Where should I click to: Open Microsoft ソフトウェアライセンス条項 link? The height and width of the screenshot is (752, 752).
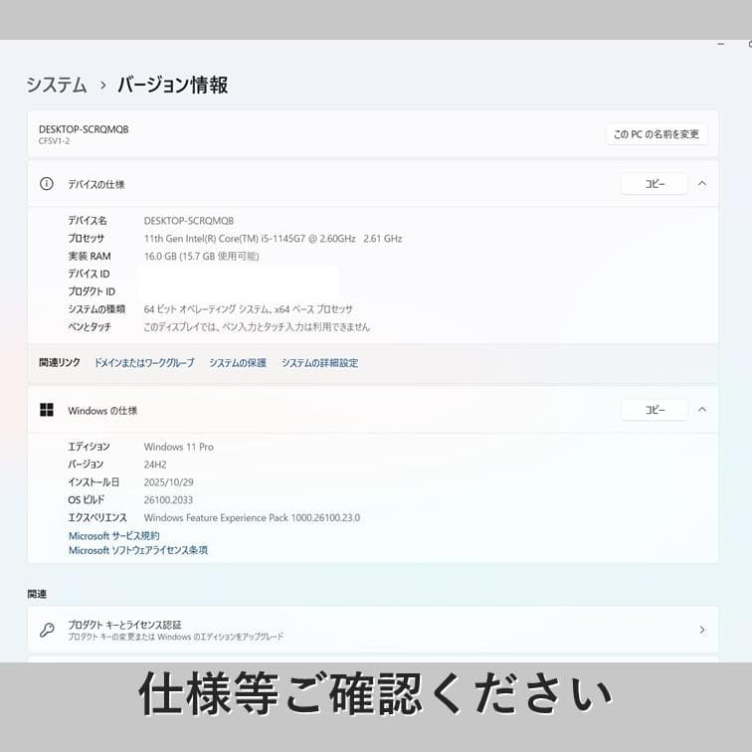coord(138,550)
